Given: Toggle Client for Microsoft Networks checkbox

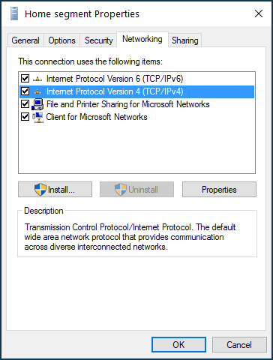Looking at the screenshot, I should (25, 117).
